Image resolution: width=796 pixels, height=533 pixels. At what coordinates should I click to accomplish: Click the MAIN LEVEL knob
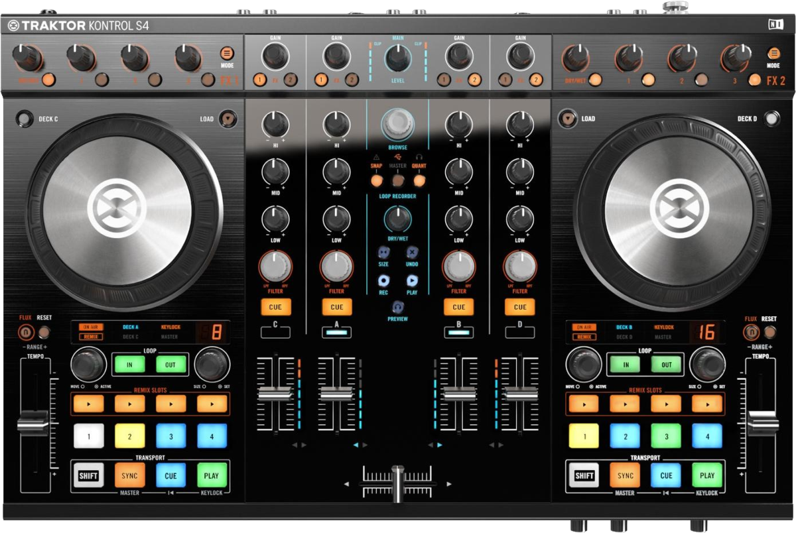[397, 58]
